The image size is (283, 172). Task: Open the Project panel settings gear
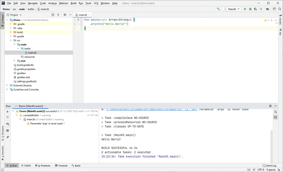pyautogui.click(x=65, y=15)
